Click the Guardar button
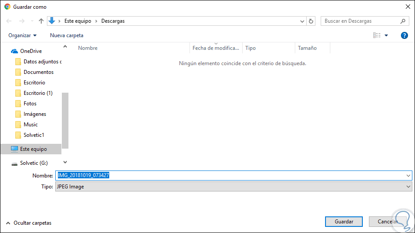The image size is (415, 233). click(x=344, y=222)
